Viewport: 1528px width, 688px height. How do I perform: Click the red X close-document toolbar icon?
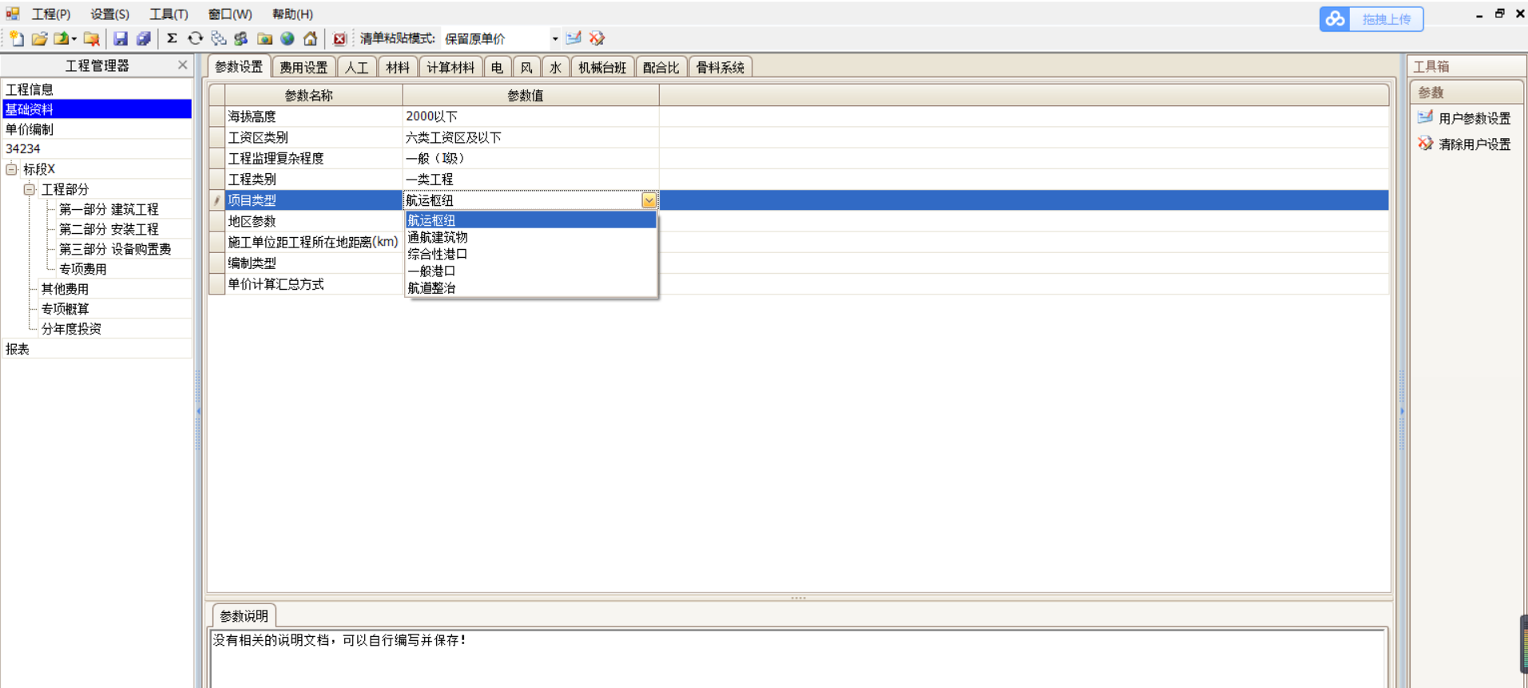click(x=339, y=38)
